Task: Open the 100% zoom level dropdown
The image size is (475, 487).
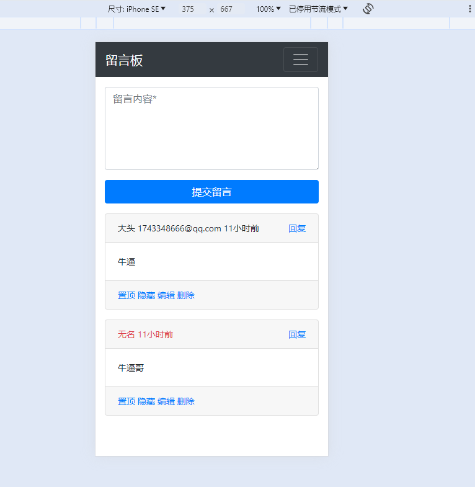Action: pyautogui.click(x=268, y=9)
